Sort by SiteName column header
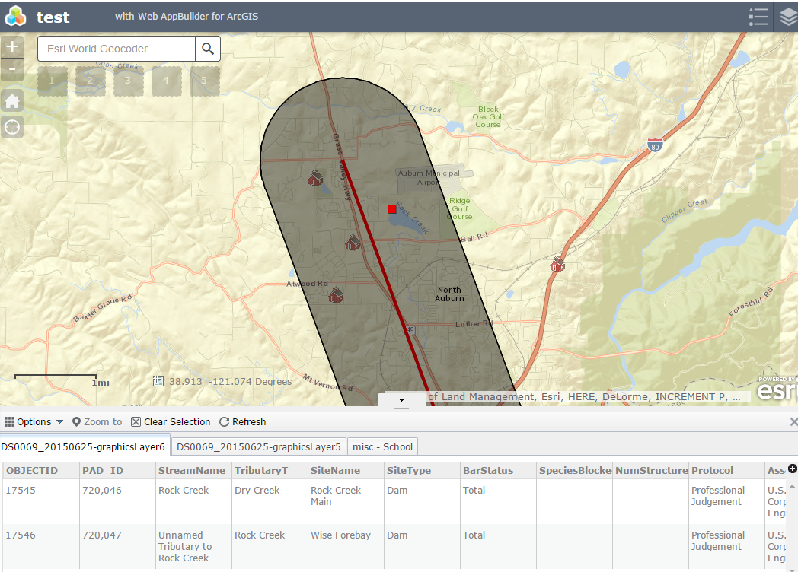Screen dimensions: 798x572 pyautogui.click(x=346, y=470)
